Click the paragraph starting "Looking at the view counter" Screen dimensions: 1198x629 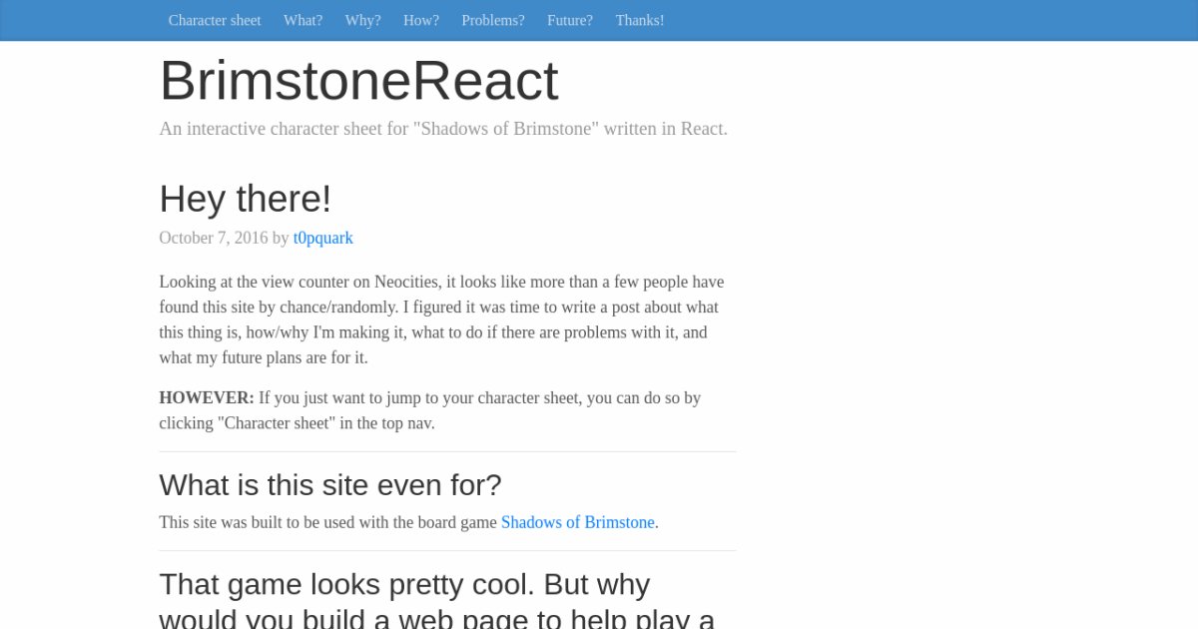coord(439,319)
